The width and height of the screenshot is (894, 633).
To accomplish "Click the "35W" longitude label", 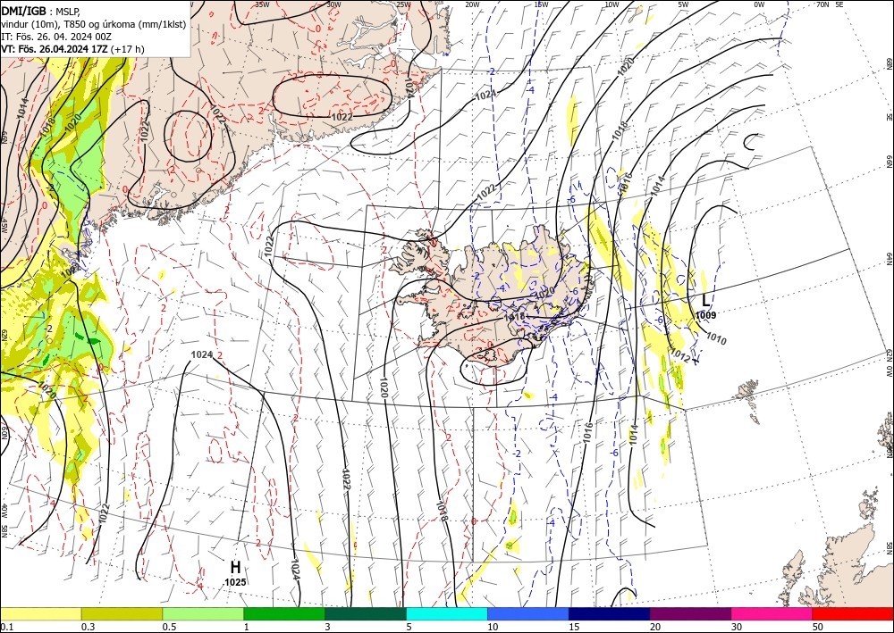I will 262,4.
